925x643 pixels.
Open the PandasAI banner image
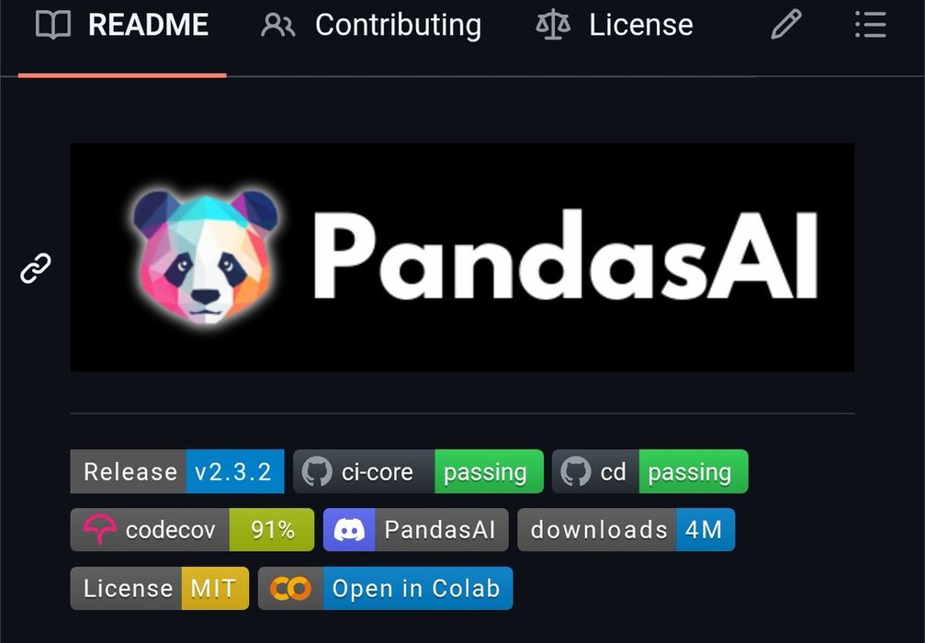click(x=462, y=257)
